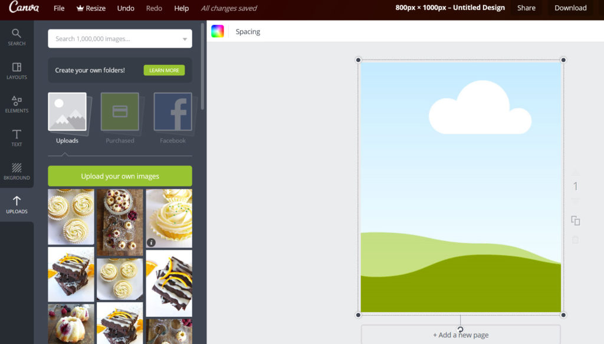Viewport: 604px width, 344px height.
Task: Click the white cloud on the canvas
Action: [x=480, y=110]
